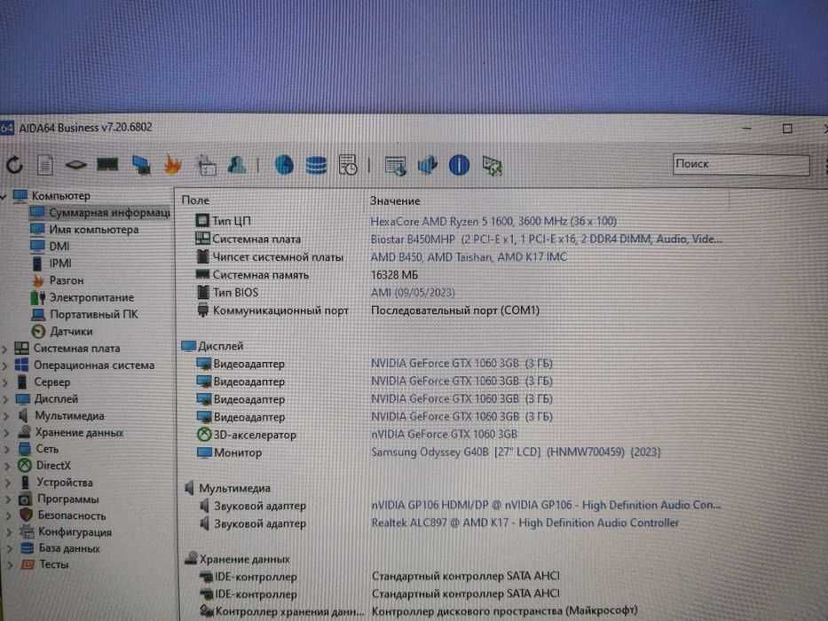Open Samsung Odyssey G40B monitor link
This screenshot has width=828, height=621.
(516, 452)
